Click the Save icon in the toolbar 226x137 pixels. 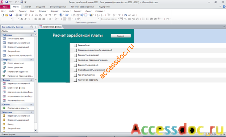(11, 15)
